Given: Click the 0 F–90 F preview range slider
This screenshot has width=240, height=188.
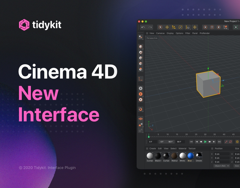Looking at the screenshot, I should click(167, 142).
